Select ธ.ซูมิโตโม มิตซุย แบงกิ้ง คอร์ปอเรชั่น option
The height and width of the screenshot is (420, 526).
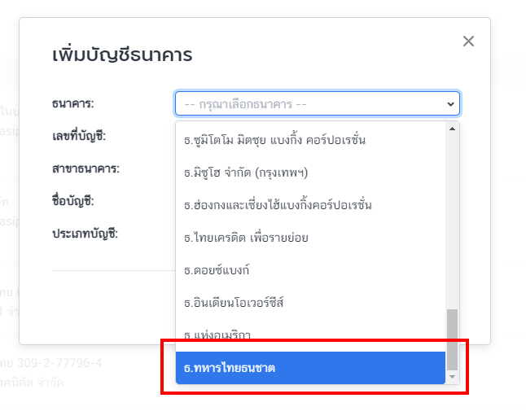(x=274, y=140)
